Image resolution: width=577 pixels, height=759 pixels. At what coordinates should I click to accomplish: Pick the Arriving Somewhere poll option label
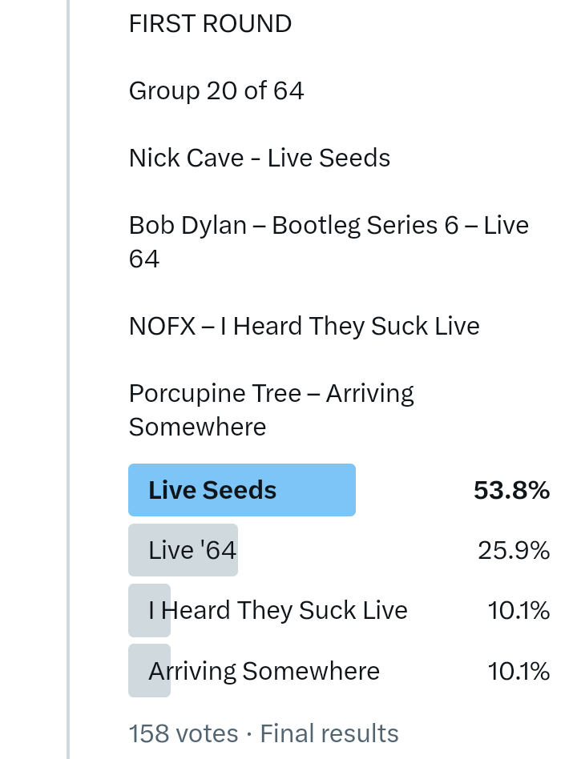pos(264,671)
